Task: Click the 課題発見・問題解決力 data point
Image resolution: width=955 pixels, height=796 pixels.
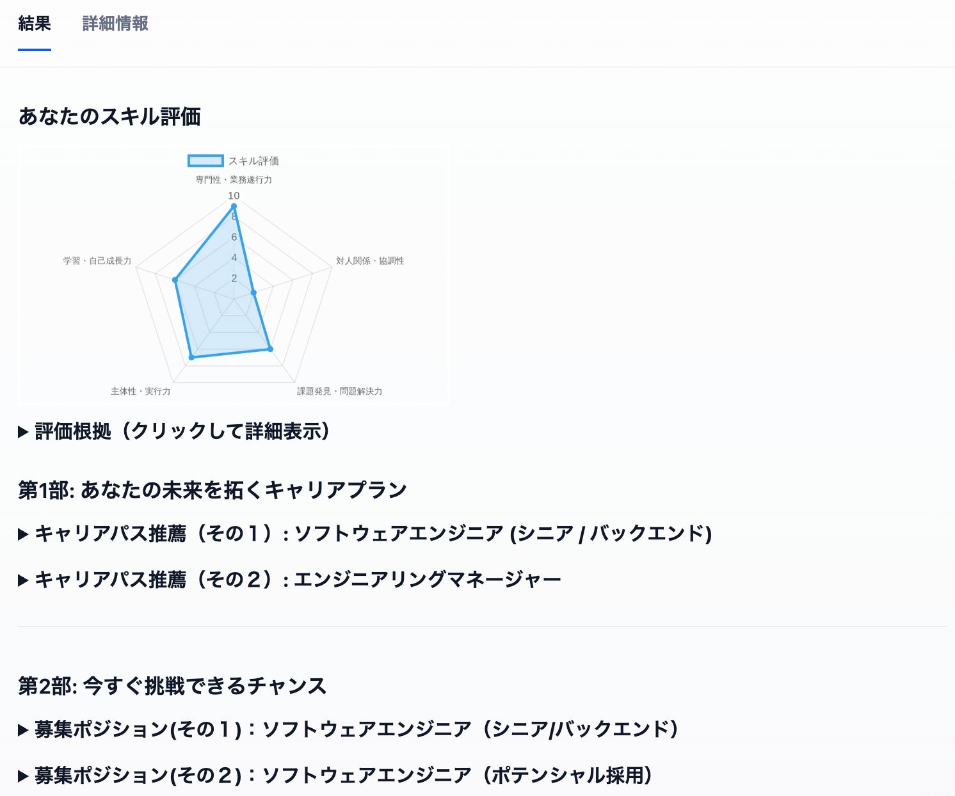Action: (270, 349)
